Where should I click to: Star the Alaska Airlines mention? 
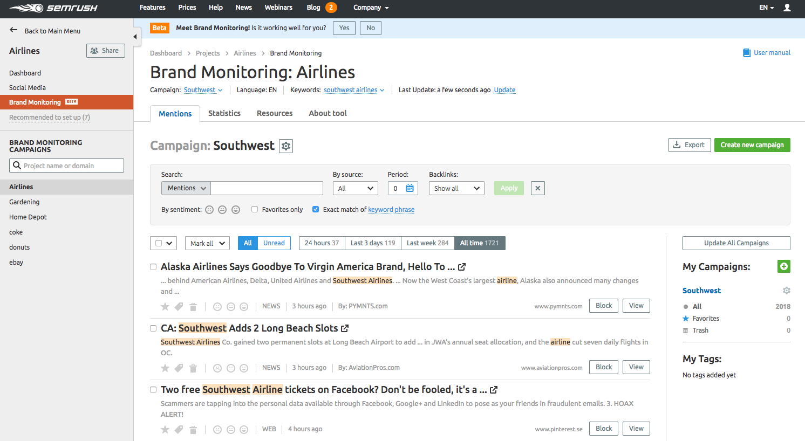click(x=165, y=307)
